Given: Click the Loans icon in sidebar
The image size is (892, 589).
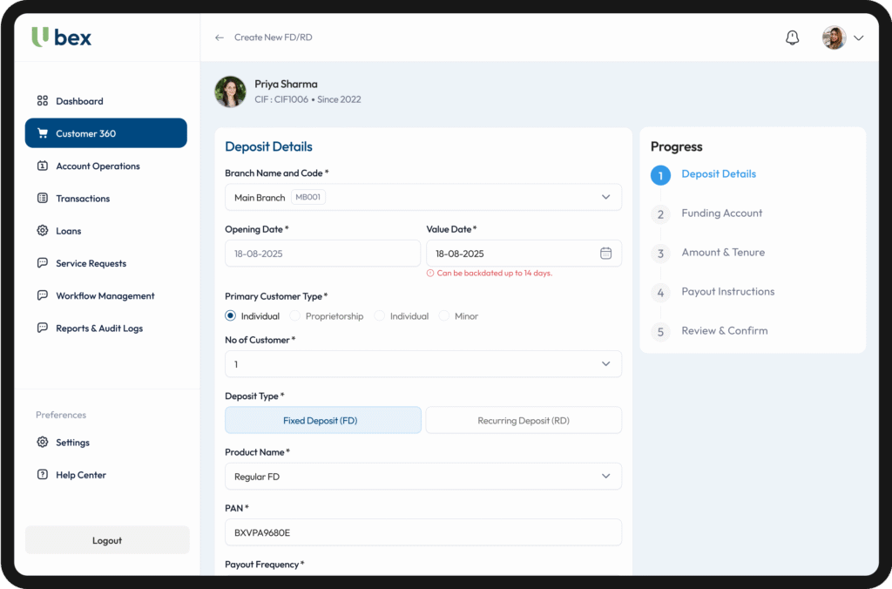Looking at the screenshot, I should click(x=43, y=231).
